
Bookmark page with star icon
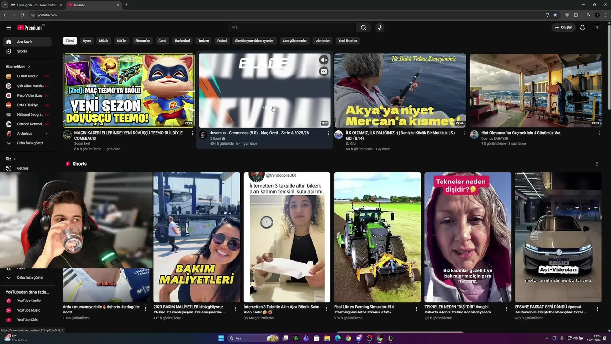tap(555, 15)
